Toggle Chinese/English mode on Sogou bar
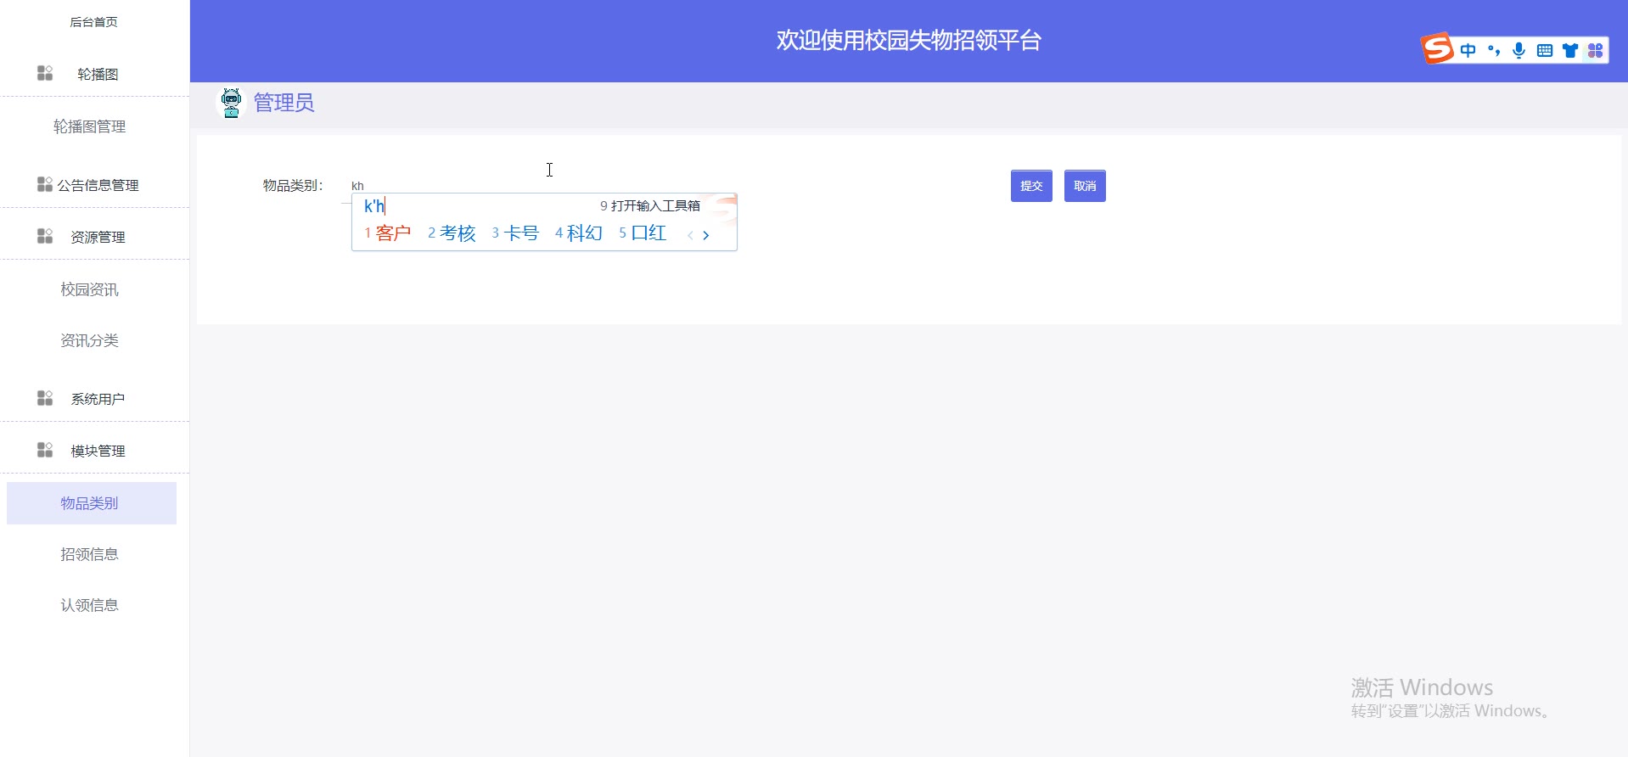This screenshot has height=757, width=1628. pyautogui.click(x=1468, y=51)
